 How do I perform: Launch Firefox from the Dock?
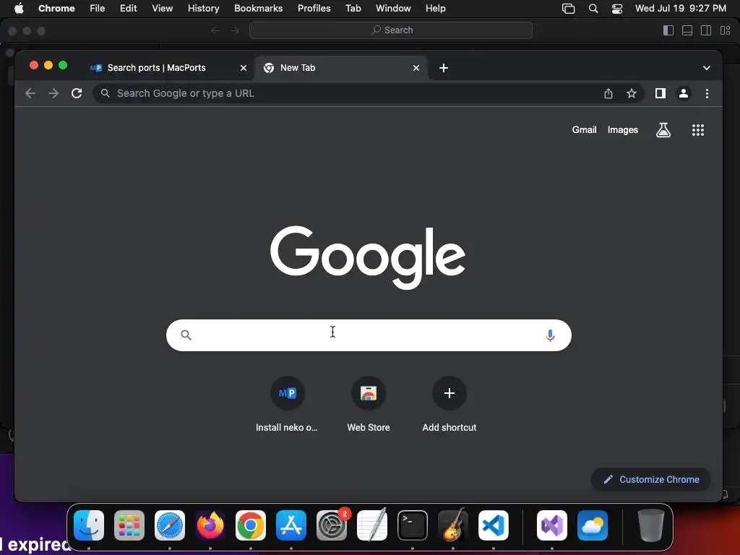tap(210, 525)
